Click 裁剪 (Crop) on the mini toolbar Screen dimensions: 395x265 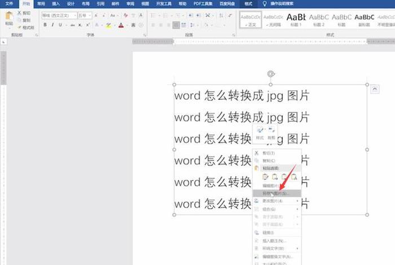(271, 133)
